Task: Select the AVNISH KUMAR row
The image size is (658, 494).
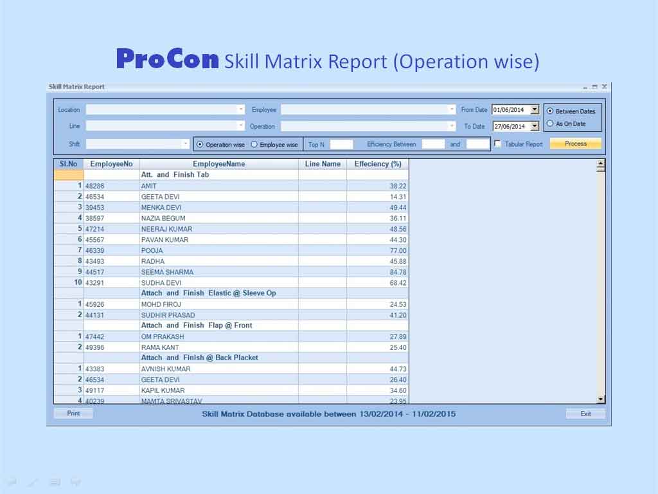Action: point(231,369)
